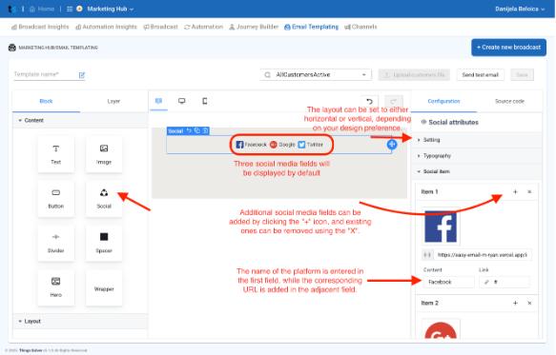Switch to mobile preview mode
Viewport: 556px width, 355px height.
(x=205, y=101)
